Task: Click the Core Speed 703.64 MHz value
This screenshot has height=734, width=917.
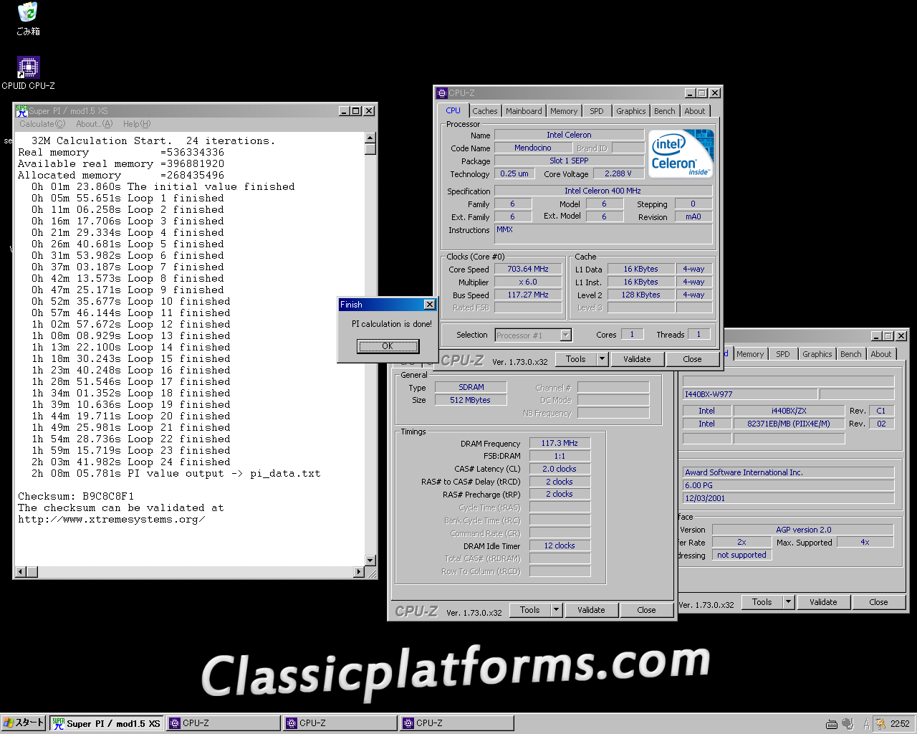Action: coord(528,270)
